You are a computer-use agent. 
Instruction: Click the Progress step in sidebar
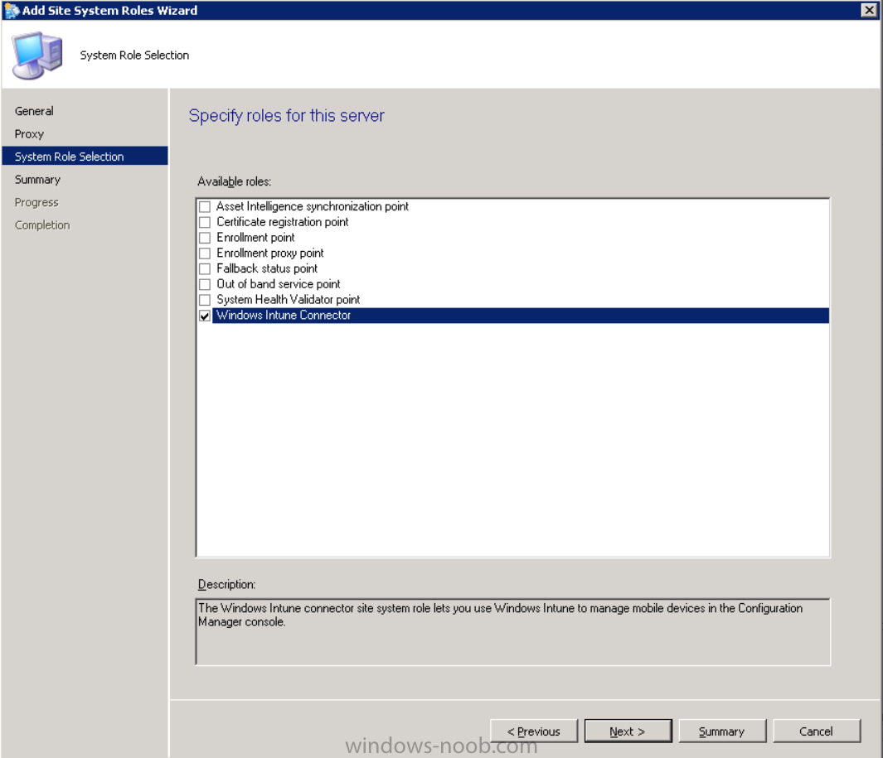pyautogui.click(x=36, y=202)
